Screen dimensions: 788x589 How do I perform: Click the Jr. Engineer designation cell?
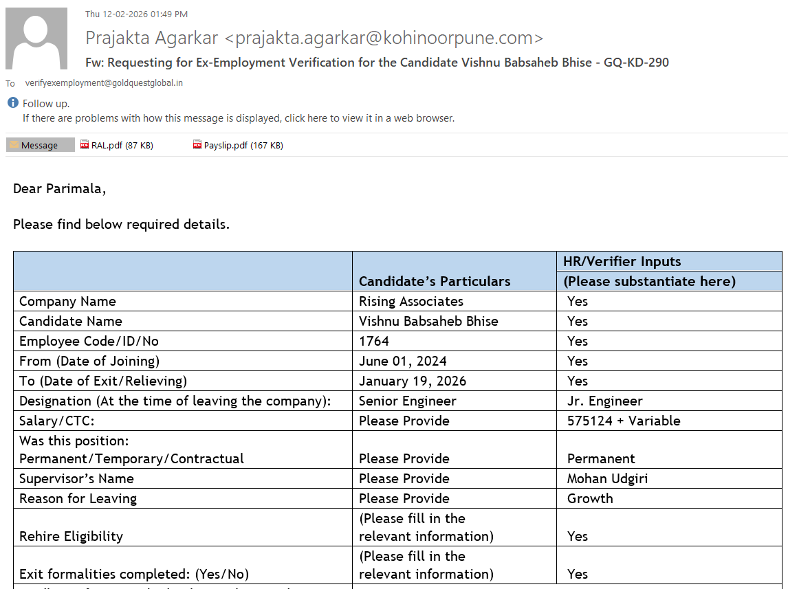pyautogui.click(x=604, y=401)
